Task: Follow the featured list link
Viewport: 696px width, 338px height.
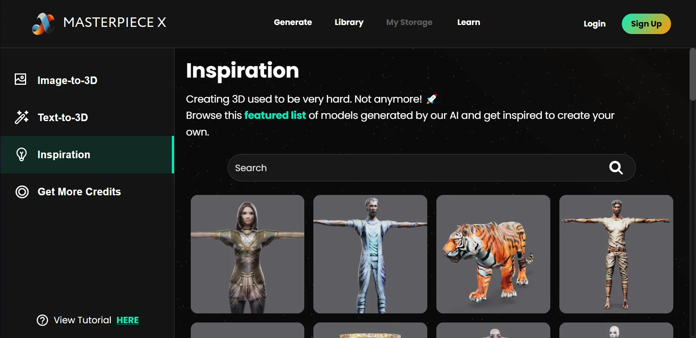Action: click(275, 115)
